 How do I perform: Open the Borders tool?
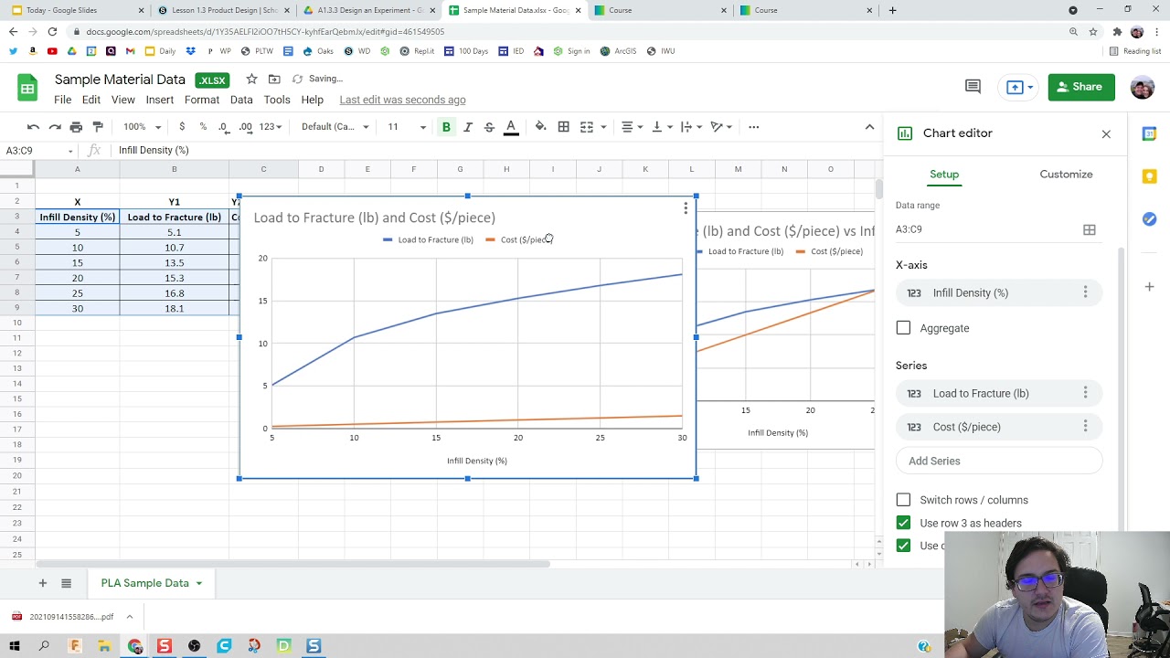(564, 127)
